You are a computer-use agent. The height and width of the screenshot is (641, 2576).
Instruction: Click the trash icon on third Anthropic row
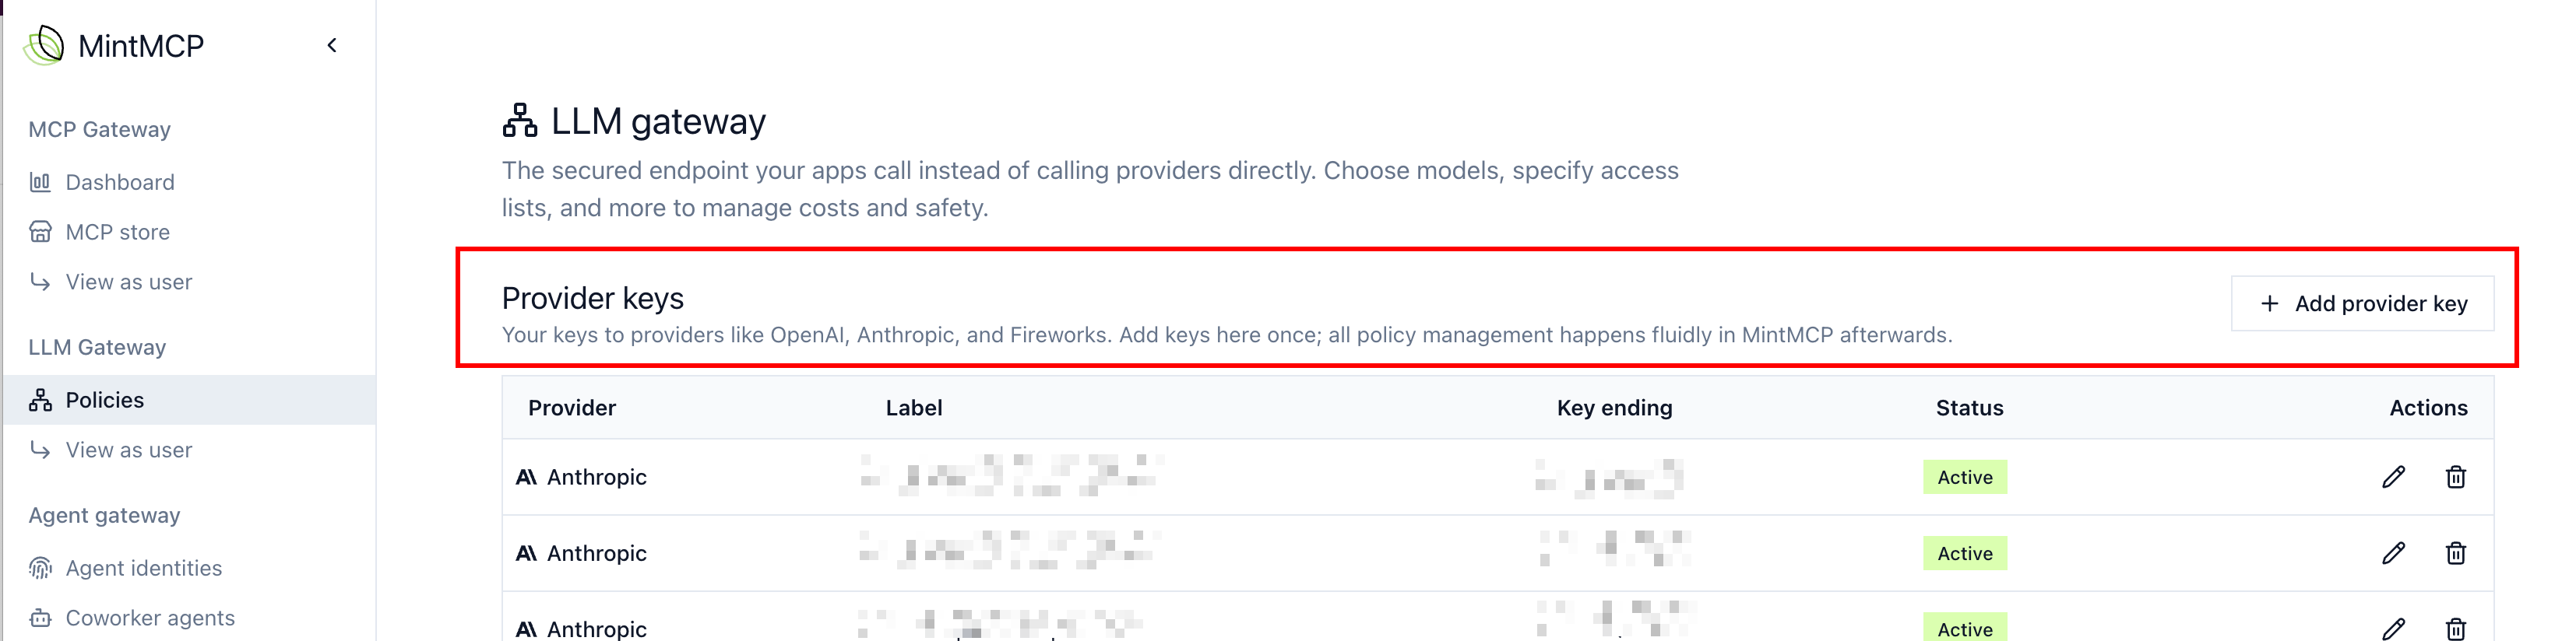[2455, 628]
